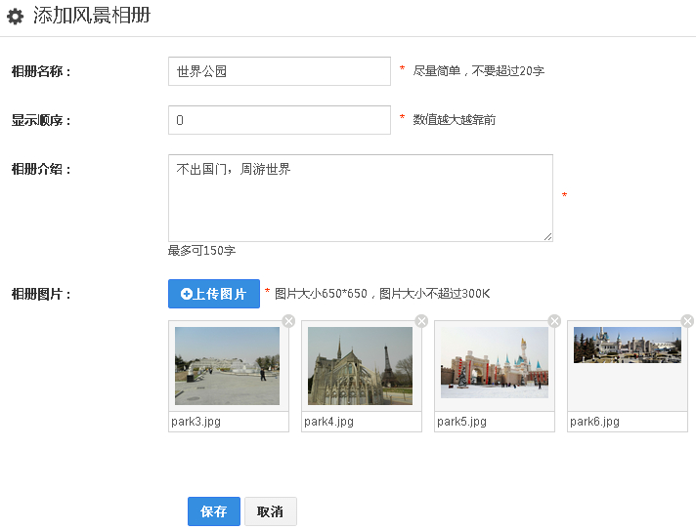
Task: Open the park6.jpg thumbnail image
Action: point(627,346)
